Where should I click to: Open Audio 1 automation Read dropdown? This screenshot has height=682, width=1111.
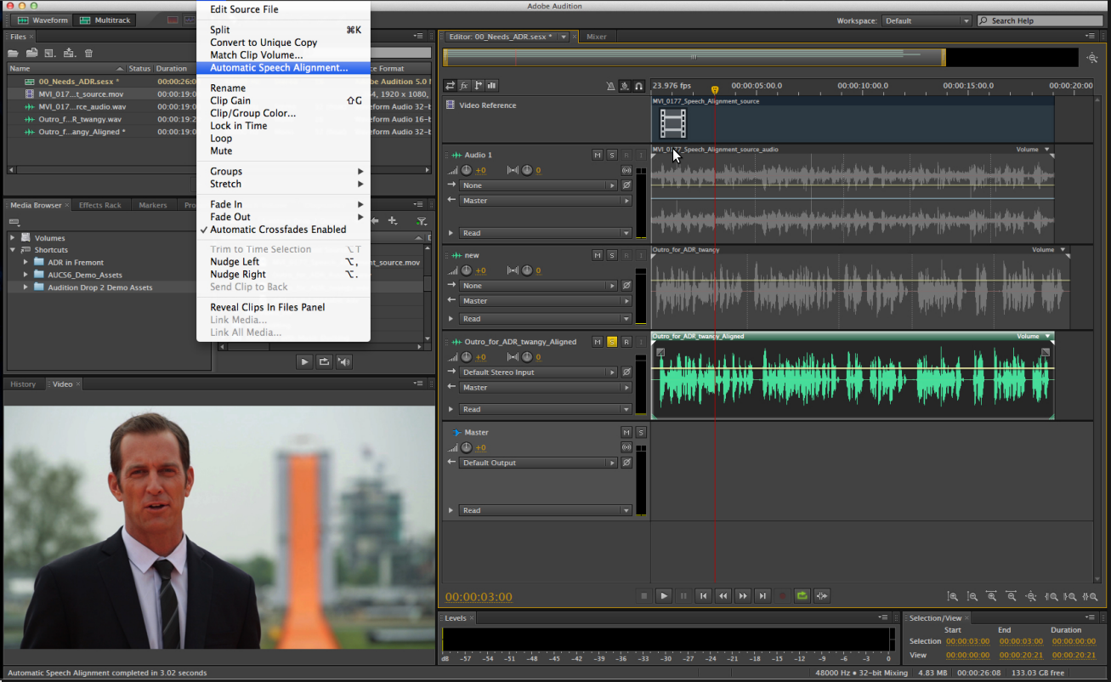(x=546, y=233)
